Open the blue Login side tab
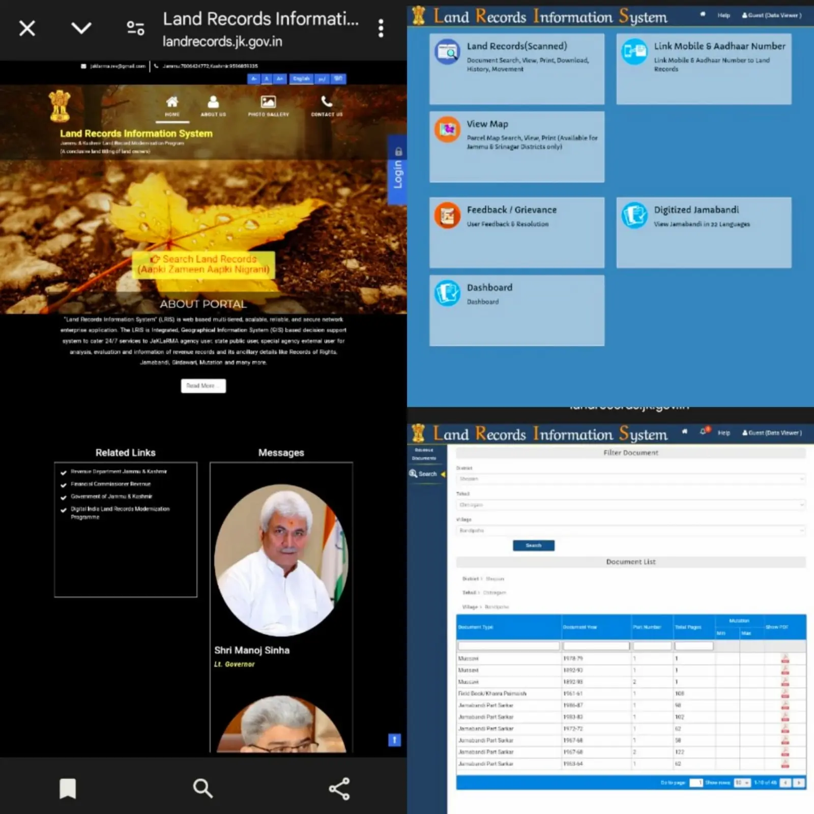This screenshot has height=814, width=814. pyautogui.click(x=397, y=170)
